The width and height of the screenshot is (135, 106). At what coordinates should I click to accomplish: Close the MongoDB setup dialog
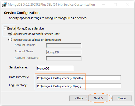point(128,5)
